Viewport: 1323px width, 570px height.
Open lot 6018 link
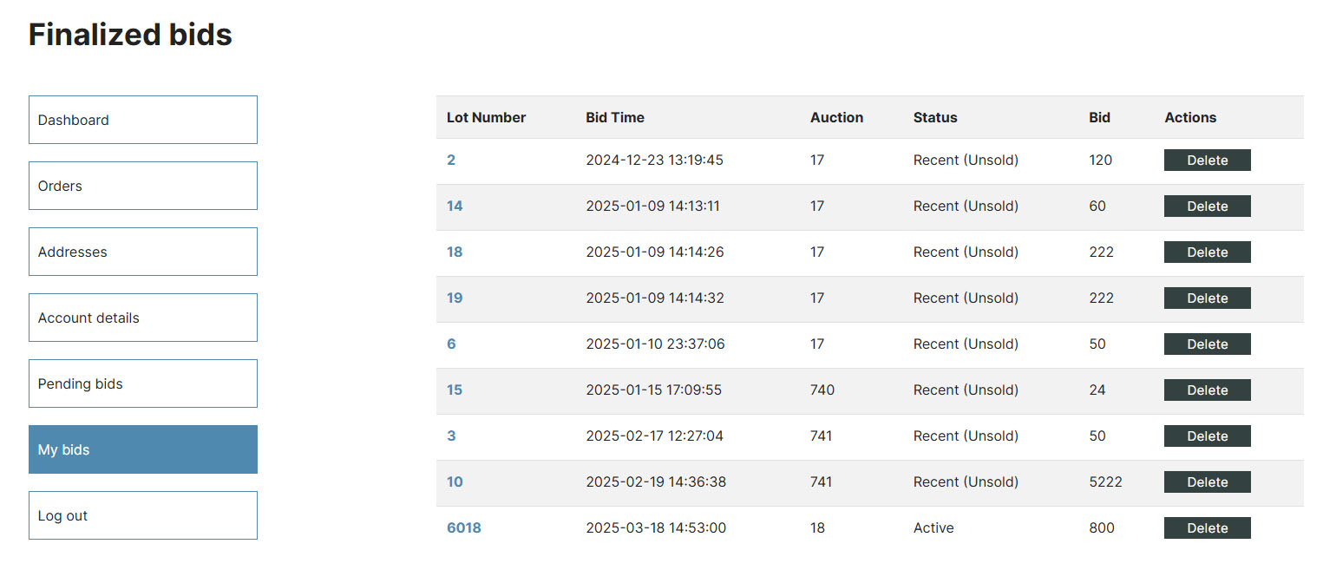click(464, 528)
